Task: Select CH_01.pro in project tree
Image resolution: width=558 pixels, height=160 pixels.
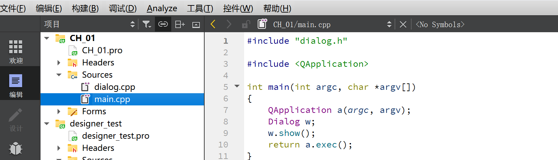Action: tap(102, 51)
